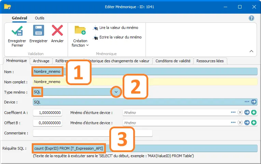Viewport: 261px width, 164px height.
Task: Click the Nom input field
Action: (x=145, y=71)
